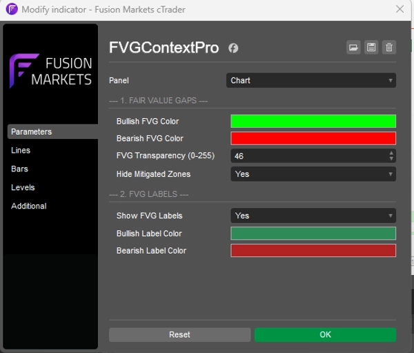This screenshot has width=414, height=353.
Task: Pick the Bullish FVG Color green swatch
Action: [x=313, y=121]
